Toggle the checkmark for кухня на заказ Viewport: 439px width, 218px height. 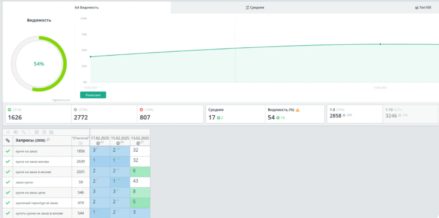(7, 151)
